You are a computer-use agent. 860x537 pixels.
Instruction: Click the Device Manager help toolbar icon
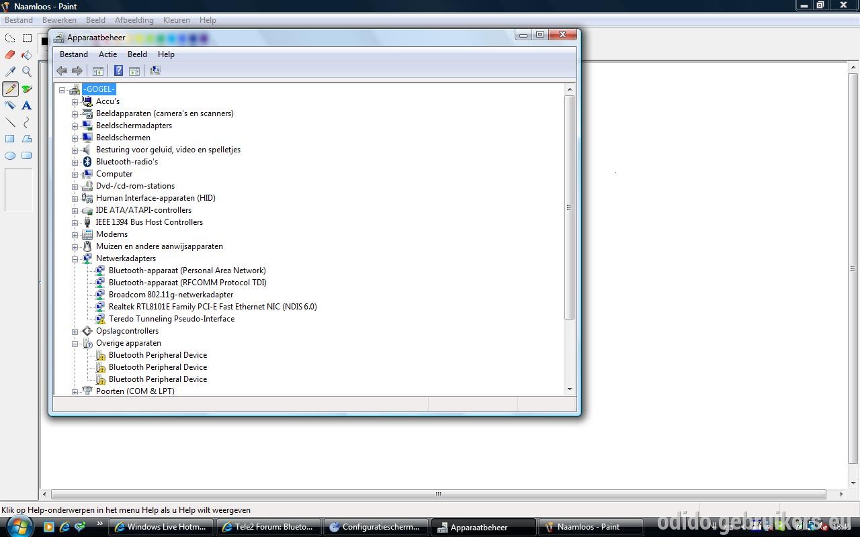[x=118, y=70]
